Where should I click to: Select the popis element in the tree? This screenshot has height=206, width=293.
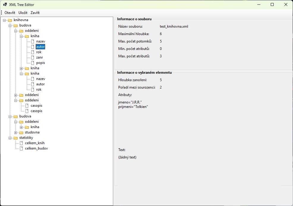(40, 63)
